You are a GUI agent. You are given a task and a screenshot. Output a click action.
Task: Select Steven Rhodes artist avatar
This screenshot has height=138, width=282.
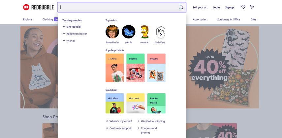click(112, 32)
